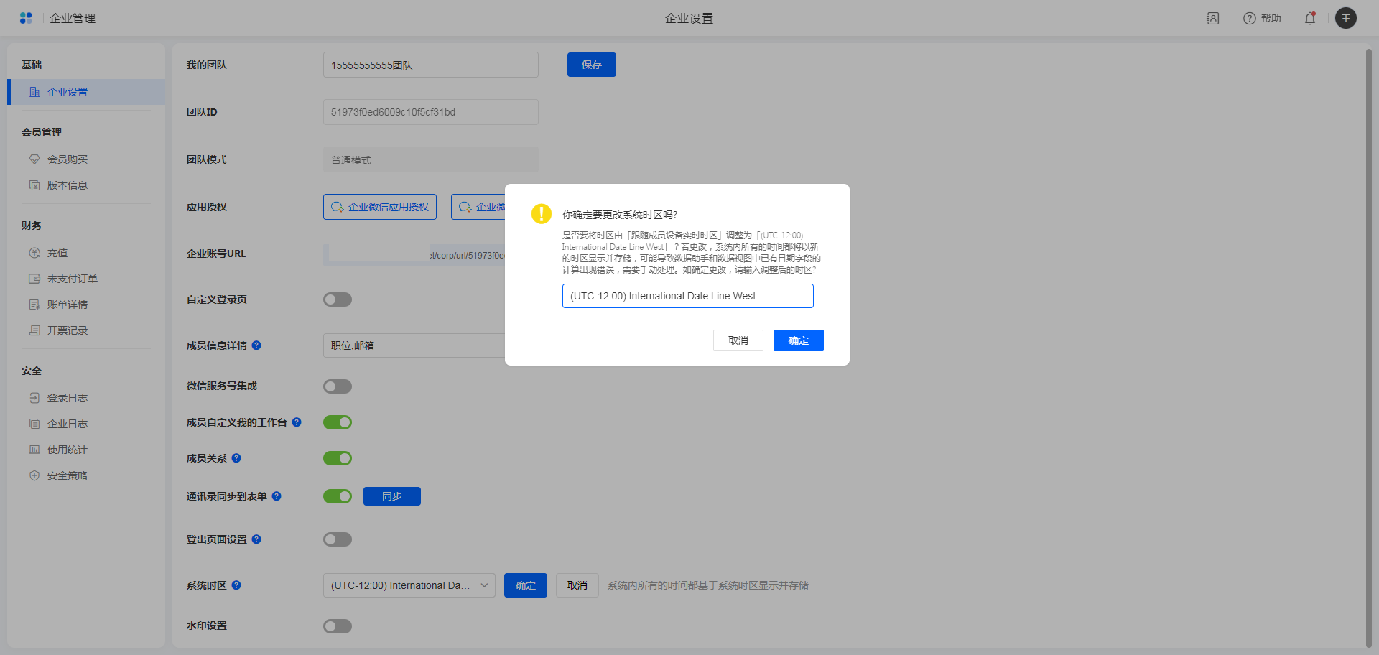1379x655 pixels.
Task: Open the 成员信息详情 dropdown field
Action: tap(414, 345)
